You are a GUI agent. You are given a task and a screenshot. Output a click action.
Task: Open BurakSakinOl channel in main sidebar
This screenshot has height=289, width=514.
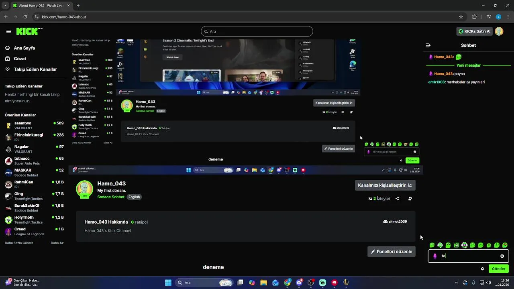tap(34, 208)
